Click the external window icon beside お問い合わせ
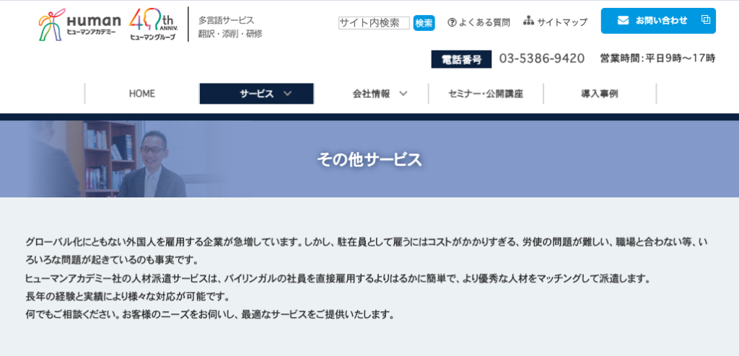 point(705,20)
